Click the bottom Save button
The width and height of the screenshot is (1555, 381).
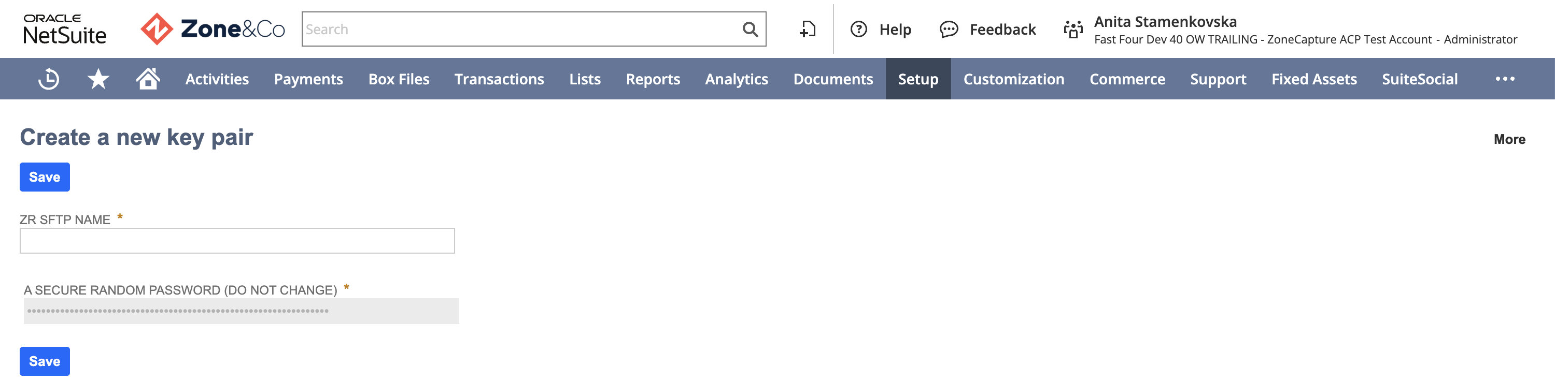point(45,361)
